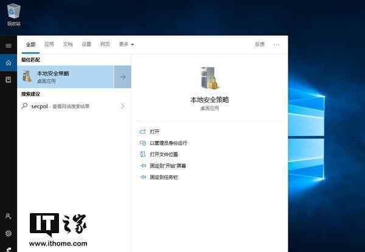Screen dimensions: 365x252
Task: Select 本地安全策略 best match result
Action: (66, 77)
